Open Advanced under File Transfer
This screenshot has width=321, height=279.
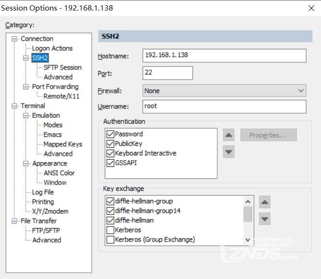47,240
